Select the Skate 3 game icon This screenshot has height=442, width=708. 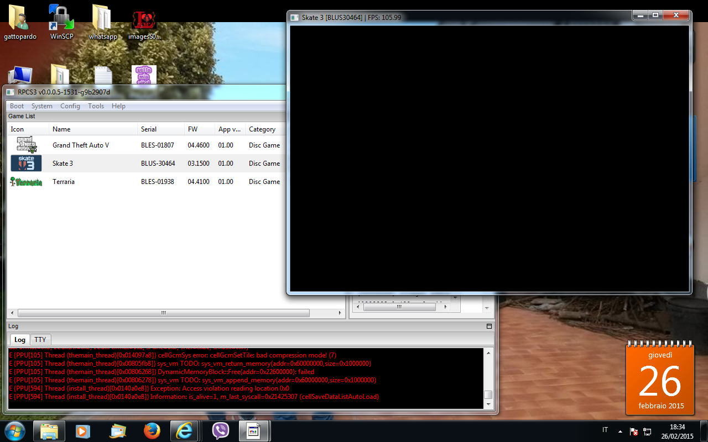pyautogui.click(x=26, y=164)
